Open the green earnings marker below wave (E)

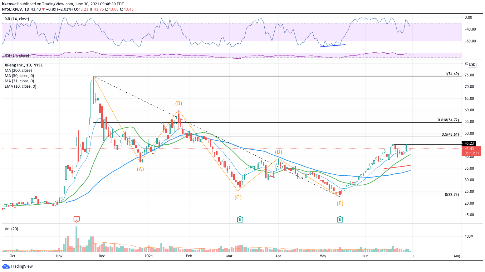340,219
